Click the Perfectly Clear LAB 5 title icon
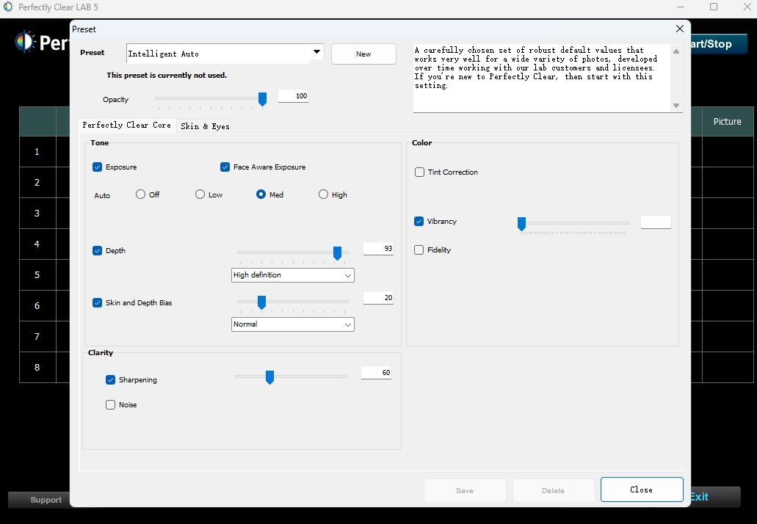This screenshot has height=524, width=757. point(7,7)
